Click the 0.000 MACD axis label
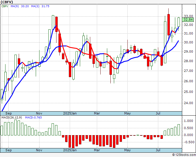This screenshot has height=157, width=196. (x=189, y=135)
